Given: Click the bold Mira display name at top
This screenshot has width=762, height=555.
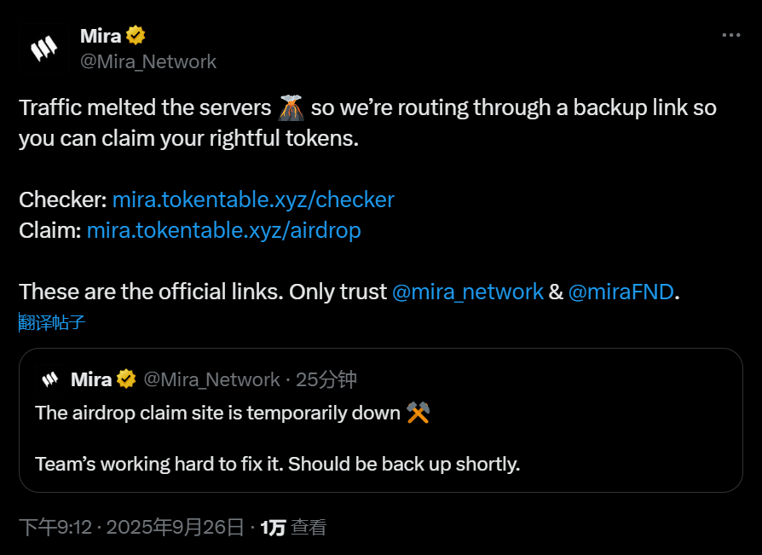Looking at the screenshot, I should [x=101, y=36].
